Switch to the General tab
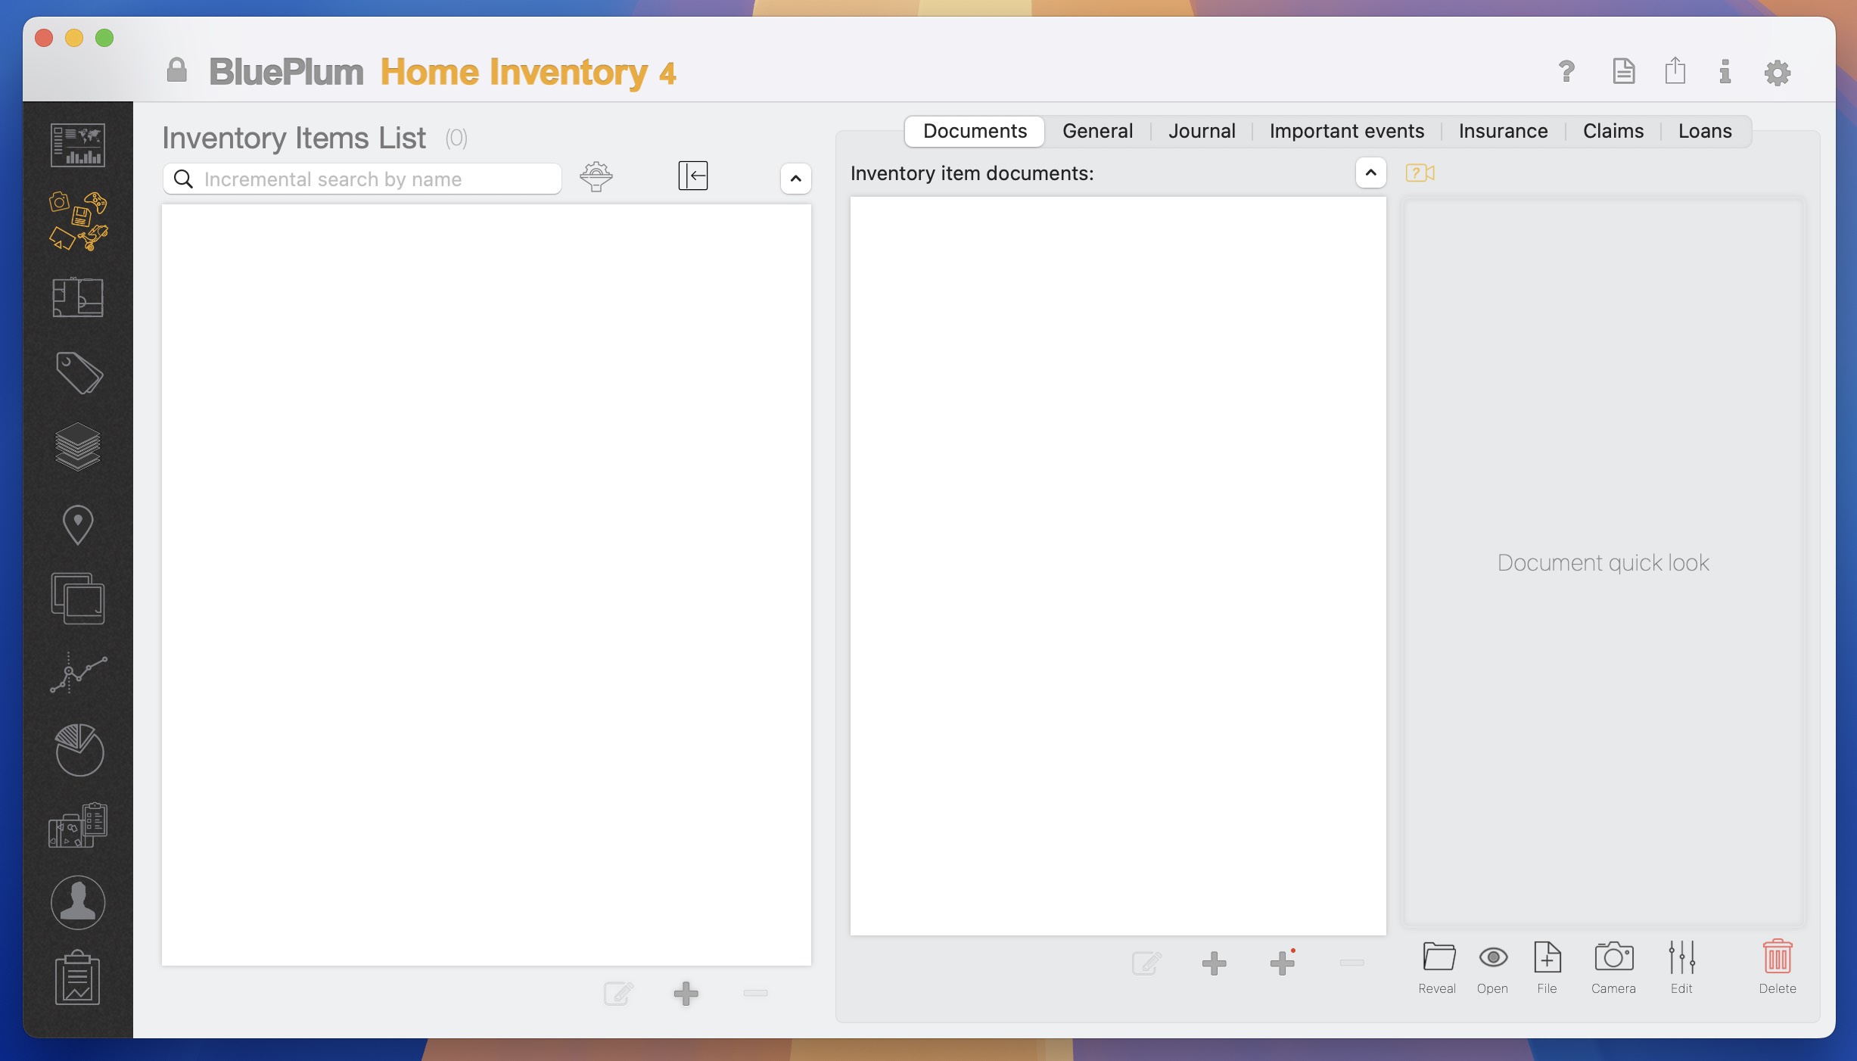The height and width of the screenshot is (1061, 1857). [x=1097, y=131]
